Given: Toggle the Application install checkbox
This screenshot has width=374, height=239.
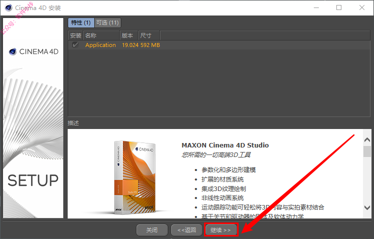Looking at the screenshot, I should coord(75,44).
